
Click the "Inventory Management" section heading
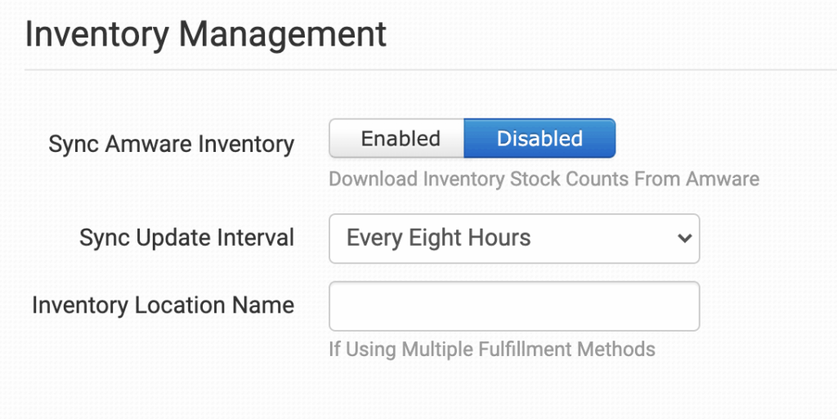point(206,35)
